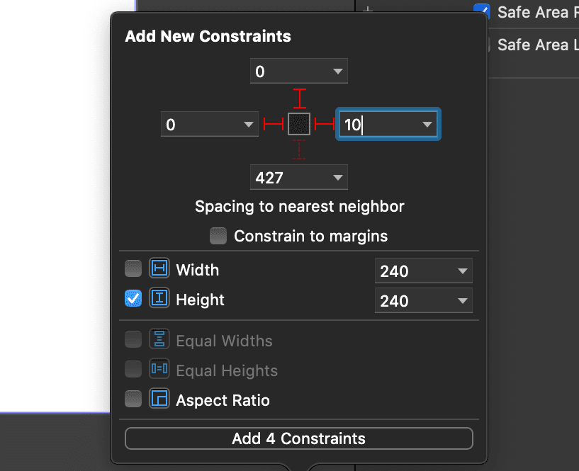The height and width of the screenshot is (471, 579).
Task: Tick the Safe Area checkbox at top right
Action: pos(483,11)
